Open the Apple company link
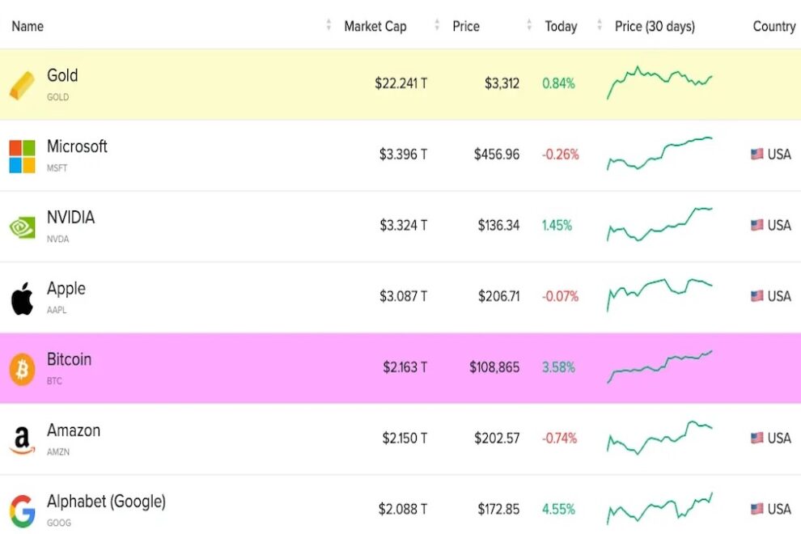 [66, 289]
